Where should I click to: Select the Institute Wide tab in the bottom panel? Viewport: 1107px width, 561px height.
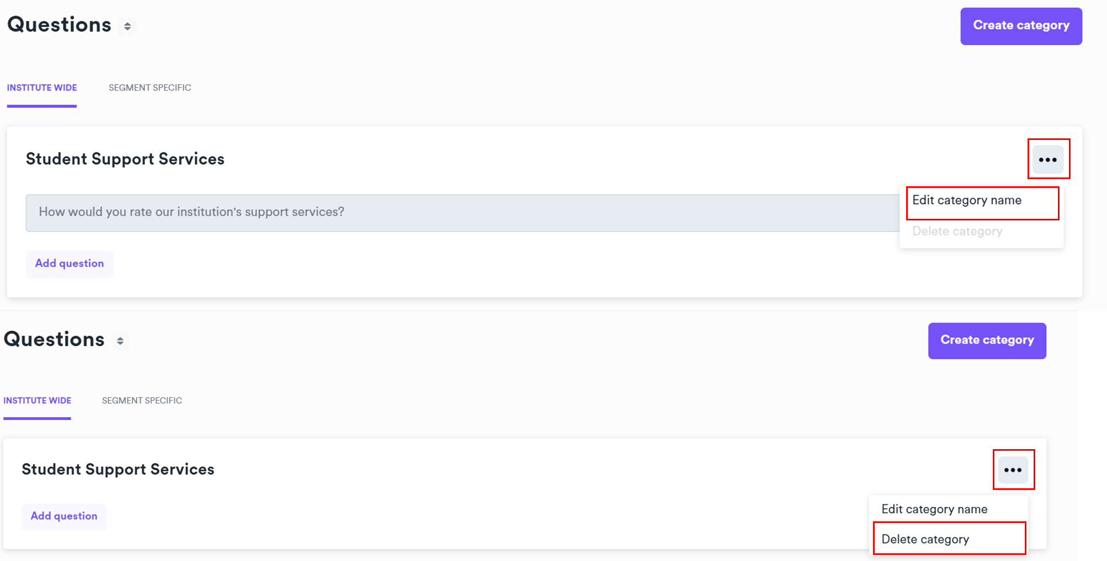click(38, 401)
